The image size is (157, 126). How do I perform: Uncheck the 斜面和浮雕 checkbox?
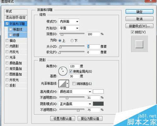[7, 24]
